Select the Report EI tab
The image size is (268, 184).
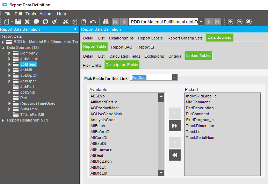146,47
